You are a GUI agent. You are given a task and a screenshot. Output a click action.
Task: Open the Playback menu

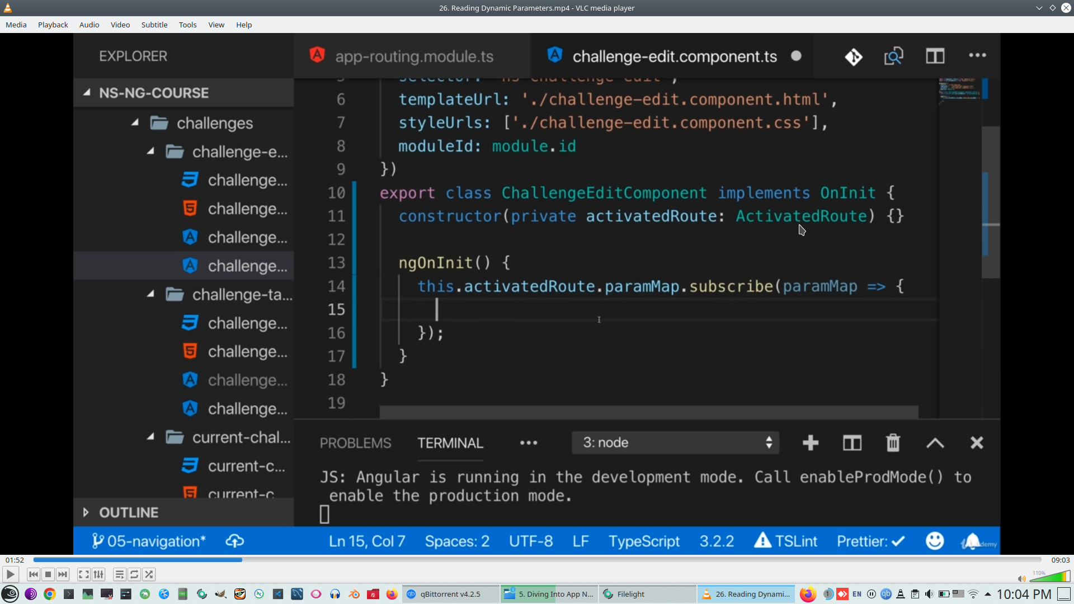coord(53,25)
